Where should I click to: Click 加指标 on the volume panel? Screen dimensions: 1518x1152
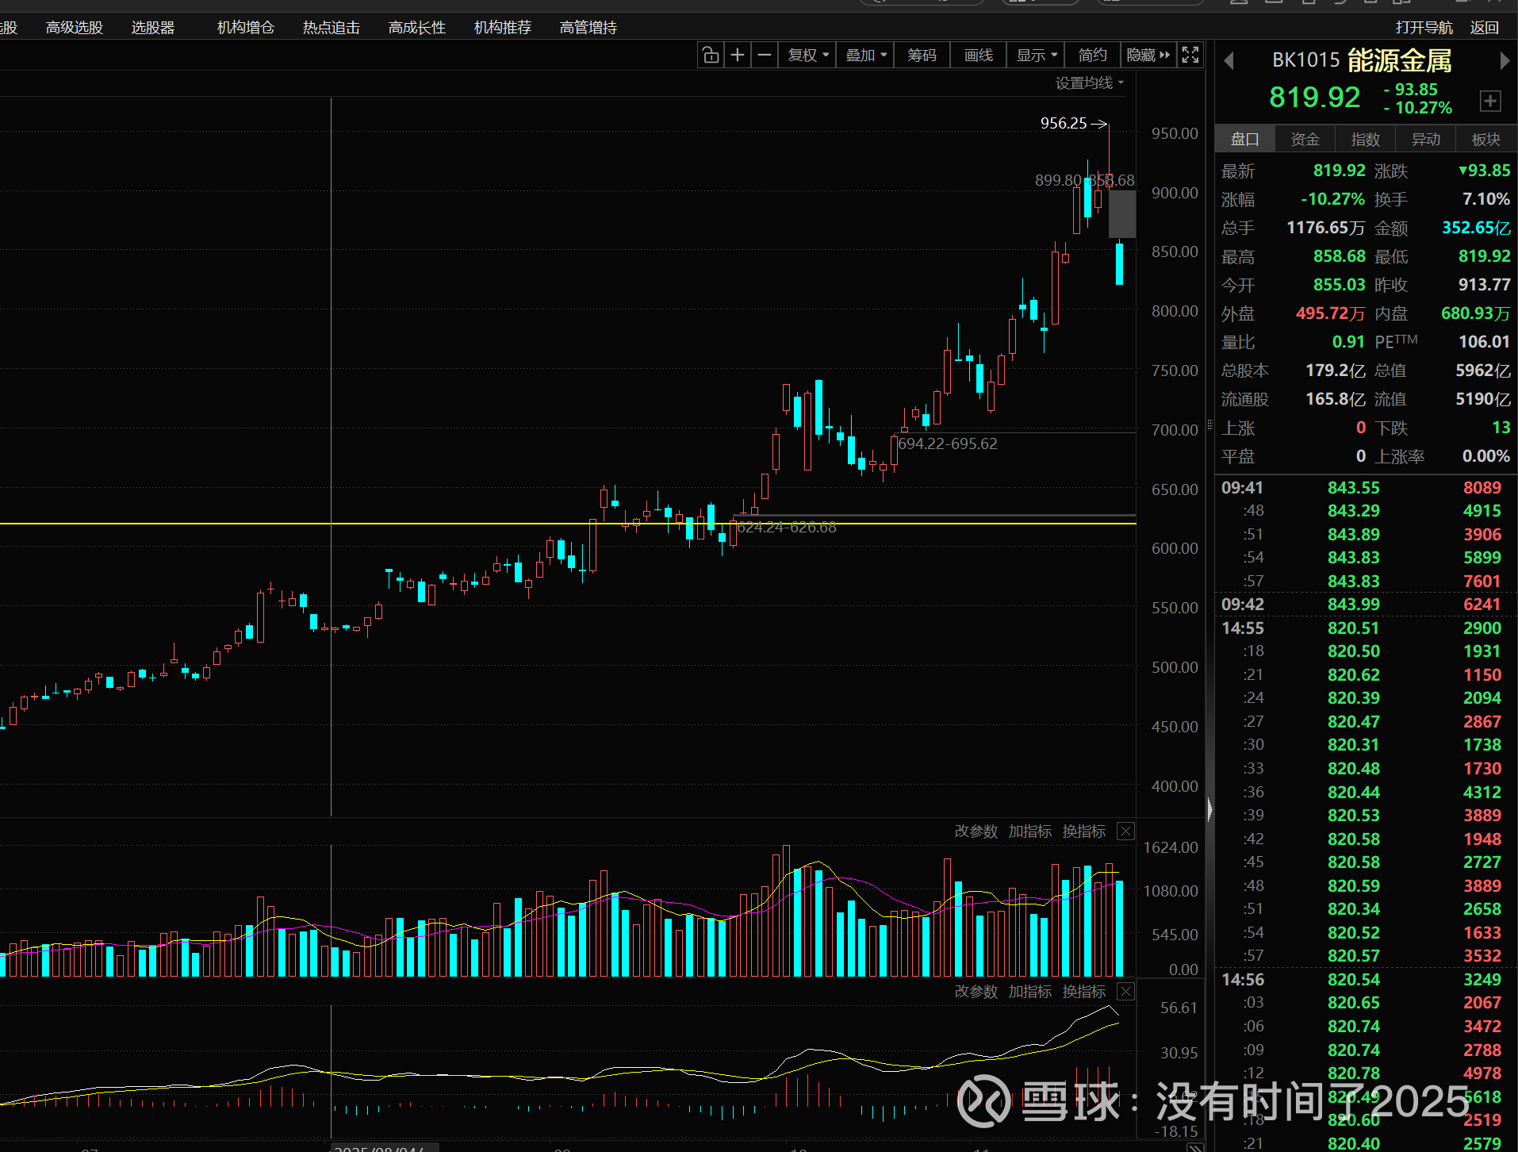click(x=1030, y=831)
